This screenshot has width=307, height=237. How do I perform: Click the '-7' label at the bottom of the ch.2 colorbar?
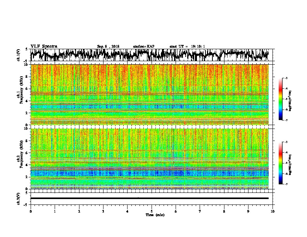[286, 184]
